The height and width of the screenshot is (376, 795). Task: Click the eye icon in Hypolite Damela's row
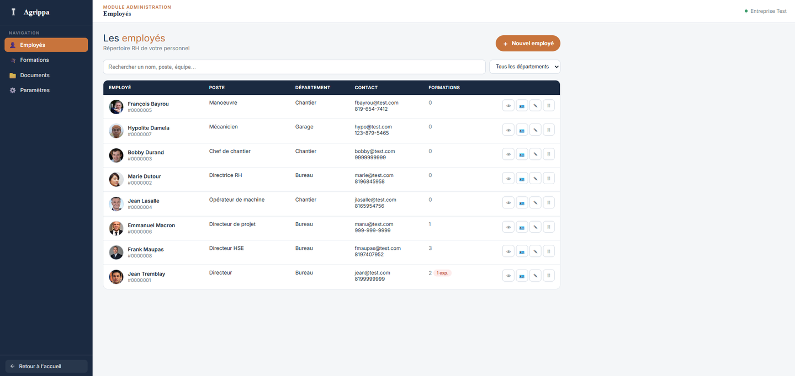508,130
